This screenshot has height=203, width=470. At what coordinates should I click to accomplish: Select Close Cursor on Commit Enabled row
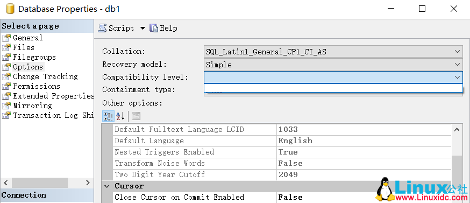click(282, 197)
